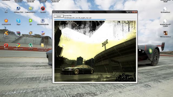Open the blue number 4 app shortcut
The width and height of the screenshot is (173, 97).
[x=18, y=10]
